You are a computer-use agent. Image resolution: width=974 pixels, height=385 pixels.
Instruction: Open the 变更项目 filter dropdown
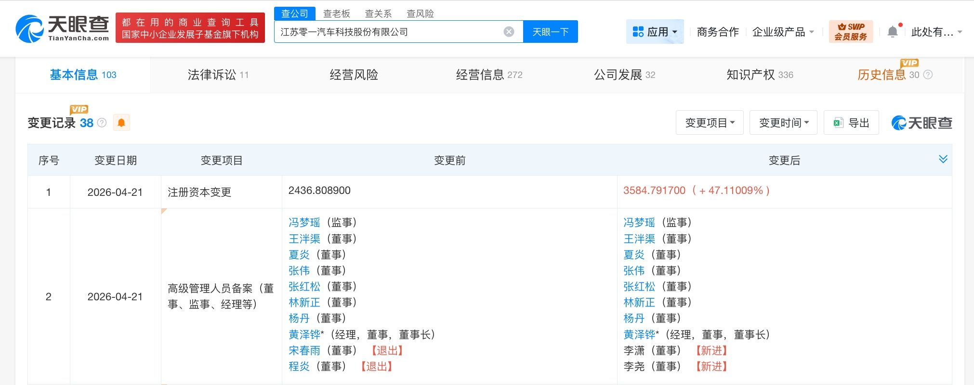pyautogui.click(x=710, y=123)
